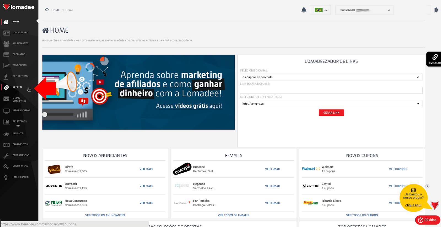Open the Relatórios bar chart icon
This screenshot has width=441, height=227.
coord(6,122)
